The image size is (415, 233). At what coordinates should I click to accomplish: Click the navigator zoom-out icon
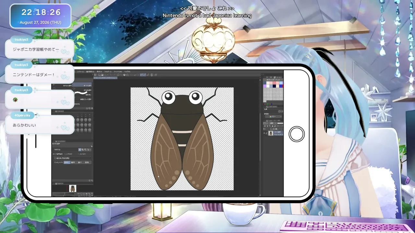81,194
